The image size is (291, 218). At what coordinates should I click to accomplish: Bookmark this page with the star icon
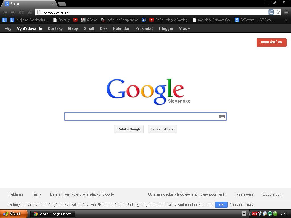tap(277, 12)
